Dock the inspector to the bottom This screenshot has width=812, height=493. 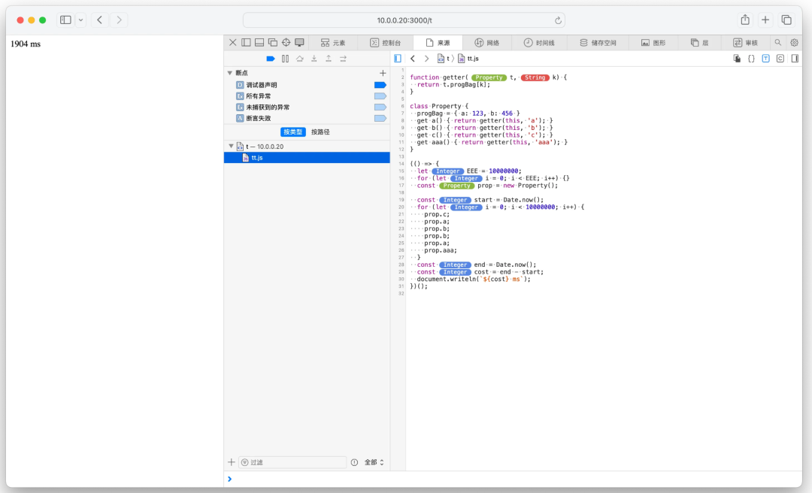pos(259,43)
